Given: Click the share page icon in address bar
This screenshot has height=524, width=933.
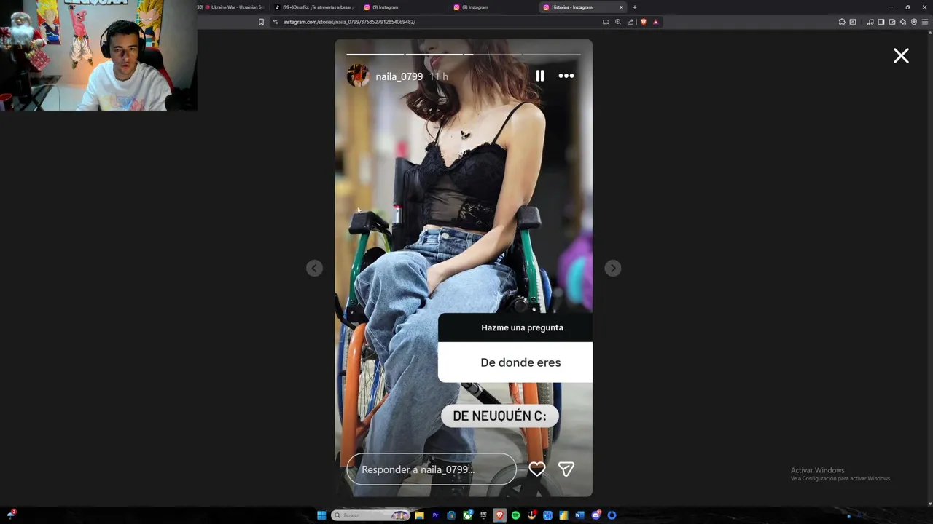Looking at the screenshot, I should pyautogui.click(x=631, y=22).
